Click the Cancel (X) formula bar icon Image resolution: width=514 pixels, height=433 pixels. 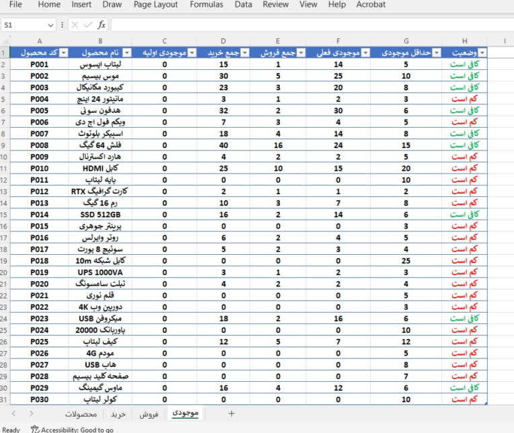(75, 25)
